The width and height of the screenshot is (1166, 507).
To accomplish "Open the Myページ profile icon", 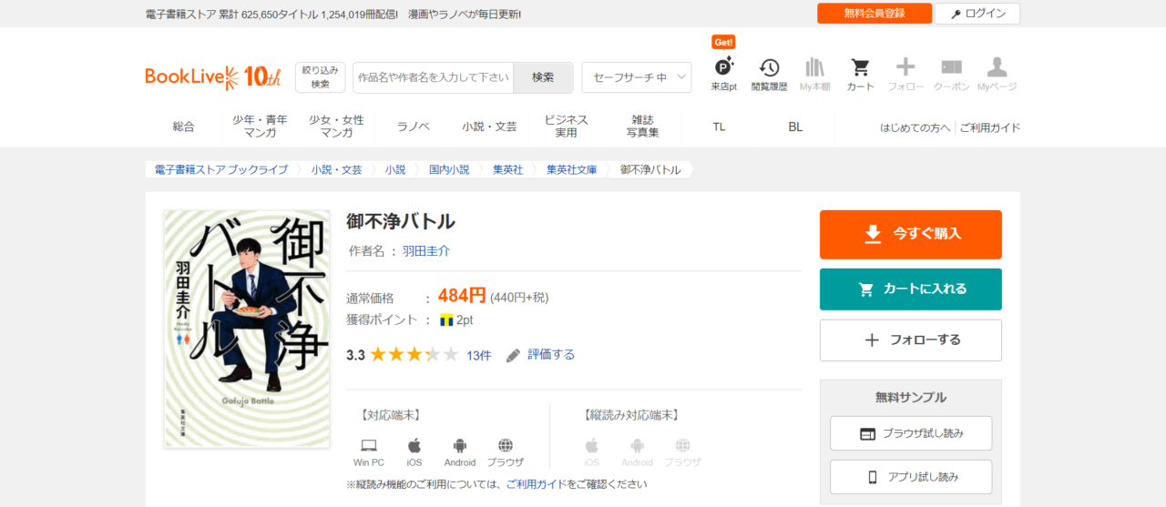I will click(997, 69).
